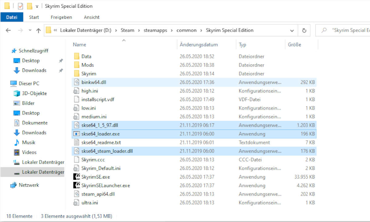
Task: Open pinned Desktop under Schnellzugriff
Action: (x=31, y=60)
